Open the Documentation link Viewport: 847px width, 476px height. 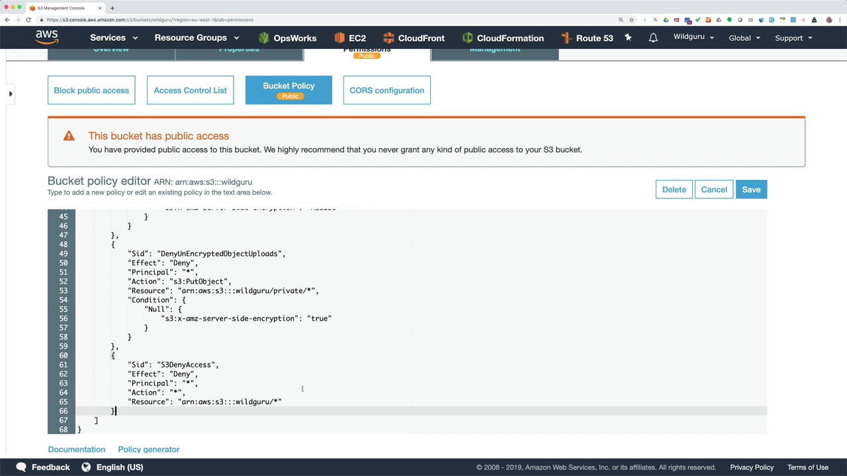tap(77, 450)
